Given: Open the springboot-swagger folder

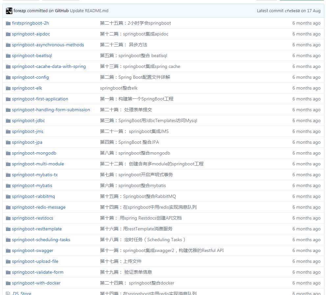Looking at the screenshot, I should coord(33,251).
